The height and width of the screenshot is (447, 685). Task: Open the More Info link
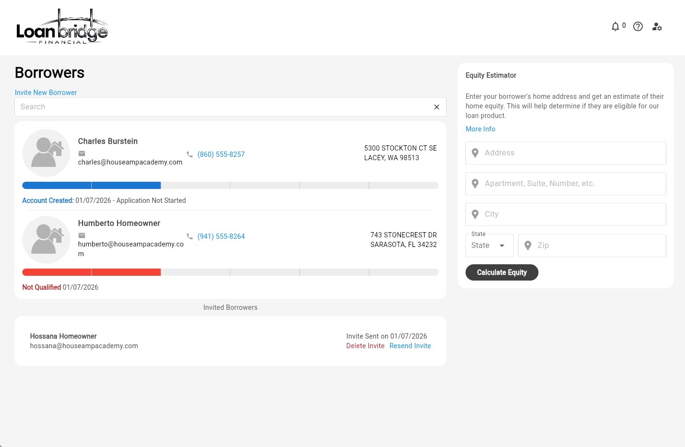pyautogui.click(x=480, y=129)
